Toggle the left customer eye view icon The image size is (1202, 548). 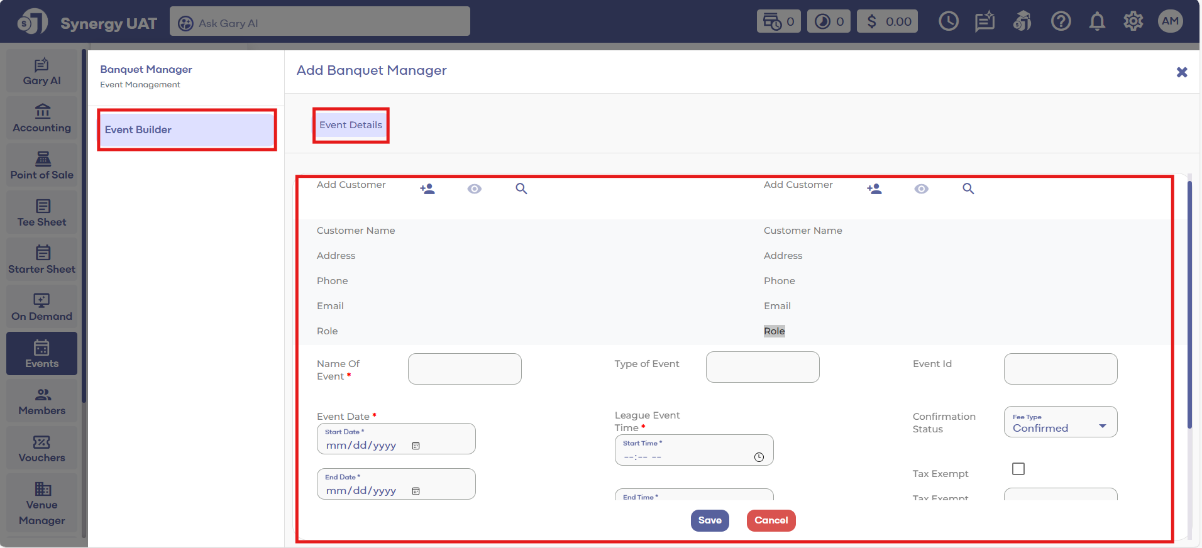pyautogui.click(x=475, y=189)
